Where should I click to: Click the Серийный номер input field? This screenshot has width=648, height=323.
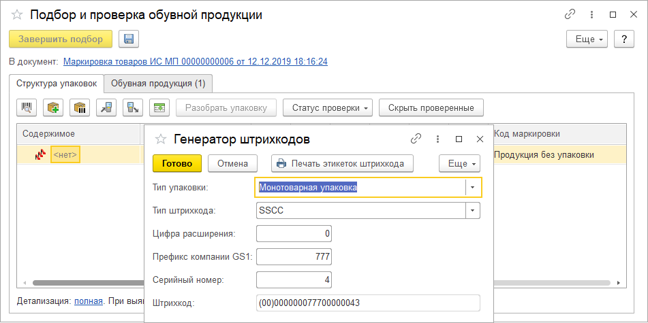point(294,280)
